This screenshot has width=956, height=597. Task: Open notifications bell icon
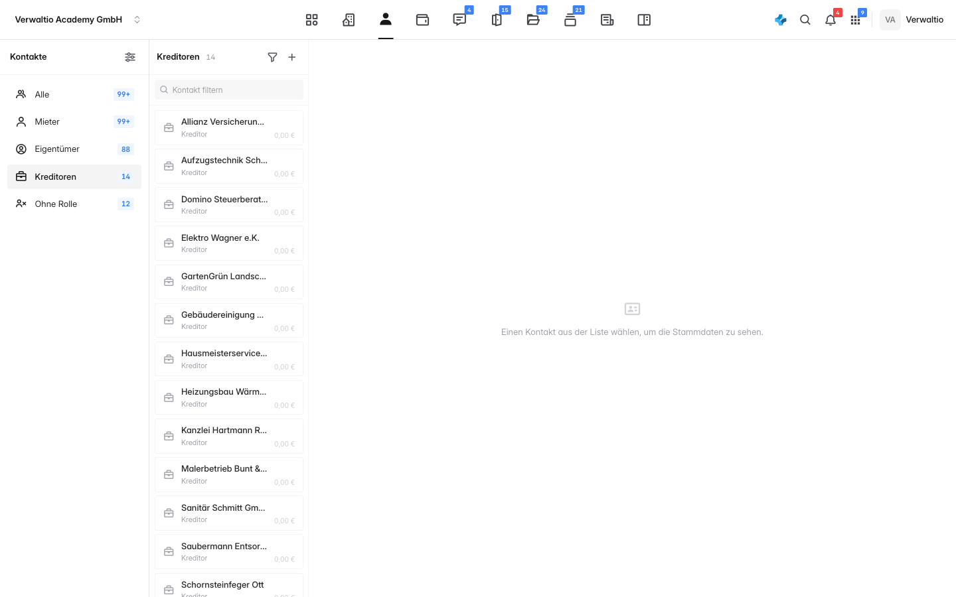[x=831, y=20]
